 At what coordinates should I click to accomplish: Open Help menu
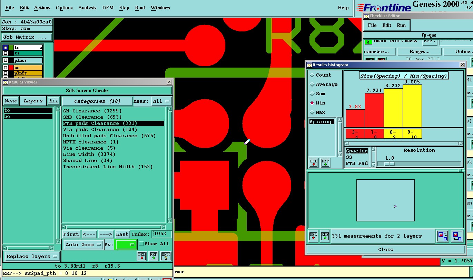(343, 8)
